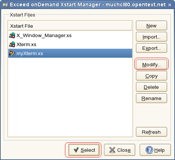Click the Xterm.xs file icon

pos(12,44)
